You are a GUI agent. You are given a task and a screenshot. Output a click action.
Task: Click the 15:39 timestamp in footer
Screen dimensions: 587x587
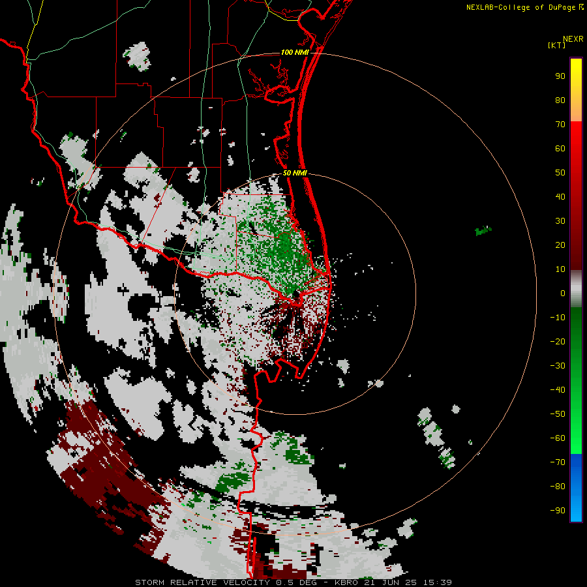[439, 582]
